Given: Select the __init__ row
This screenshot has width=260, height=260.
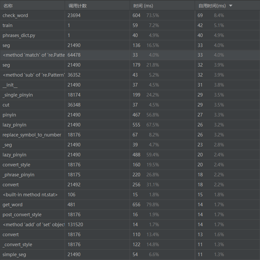Looking at the screenshot, I should [x=10, y=85].
